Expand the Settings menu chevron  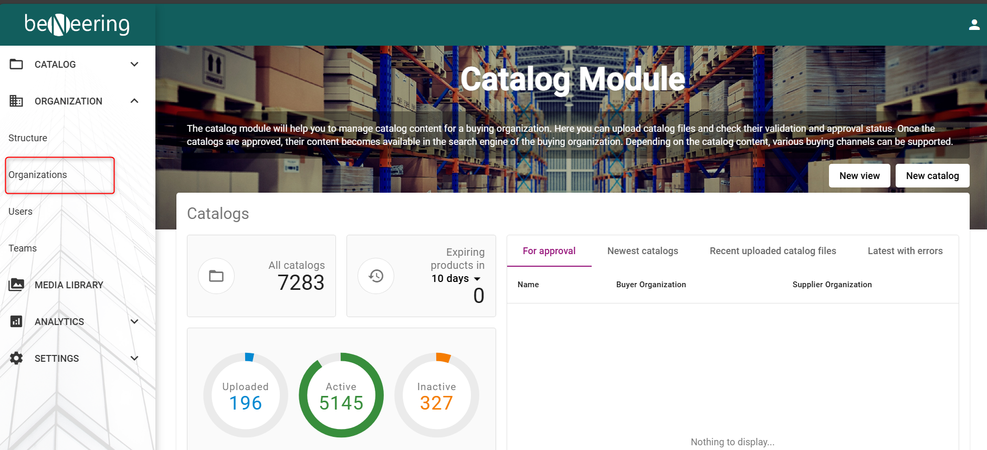click(134, 358)
